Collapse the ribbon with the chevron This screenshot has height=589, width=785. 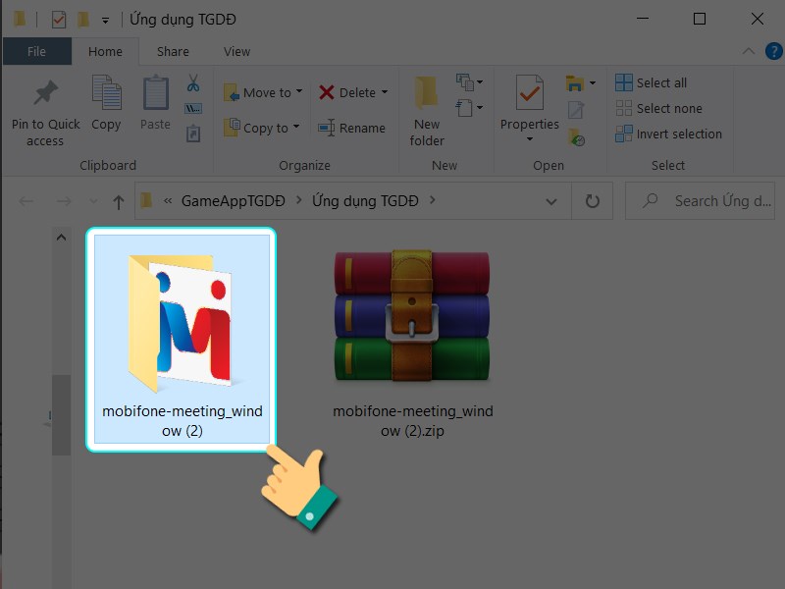click(747, 51)
